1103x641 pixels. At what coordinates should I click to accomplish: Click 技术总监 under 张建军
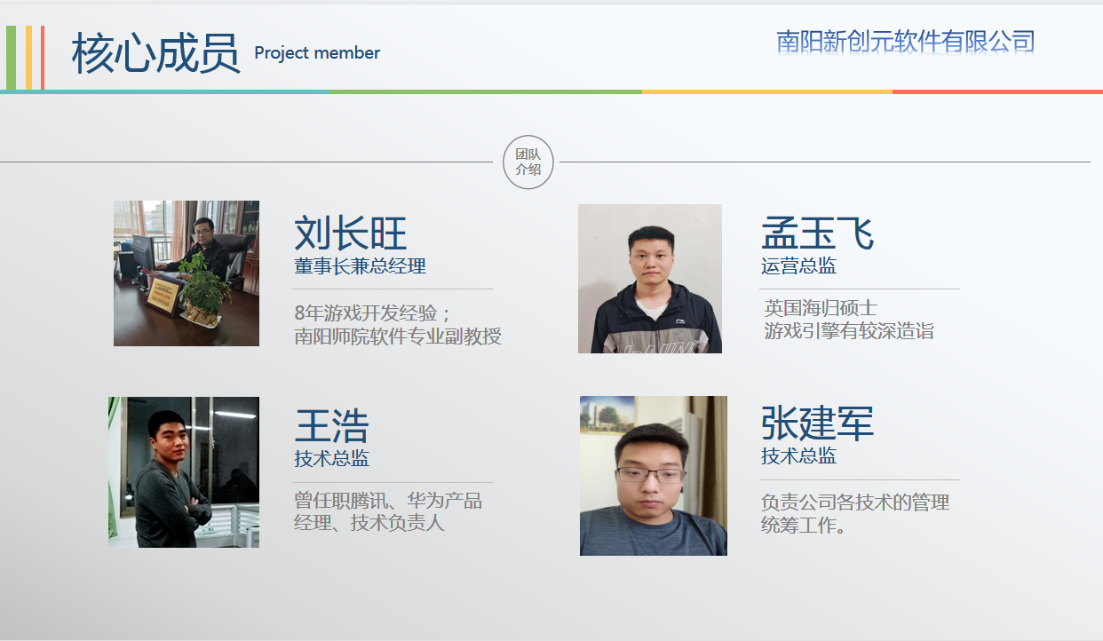pos(798,455)
